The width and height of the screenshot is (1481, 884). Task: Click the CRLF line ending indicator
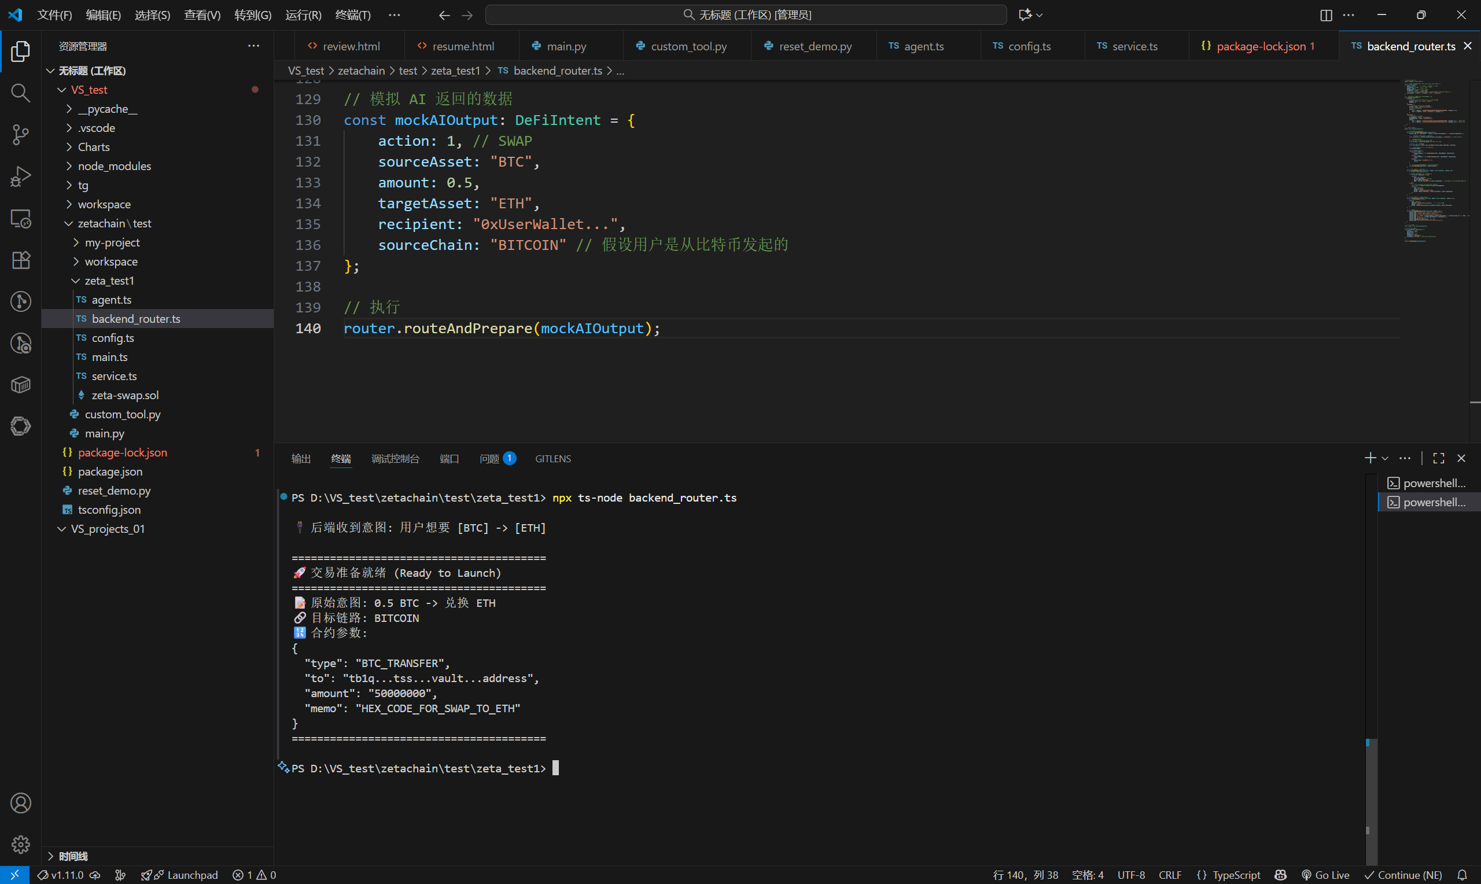coord(1170,875)
